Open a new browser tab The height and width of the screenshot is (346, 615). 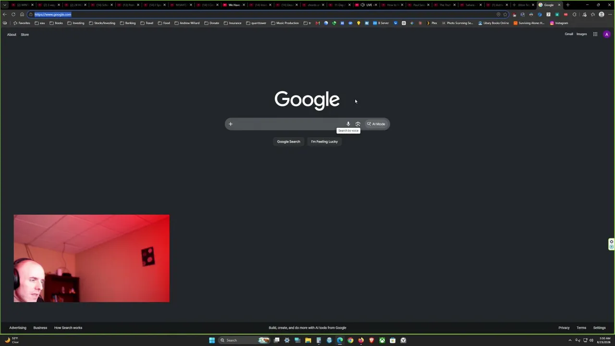click(568, 5)
